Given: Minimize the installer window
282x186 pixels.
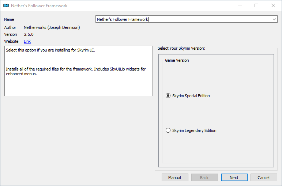Looking at the screenshot, I should coord(240,5).
